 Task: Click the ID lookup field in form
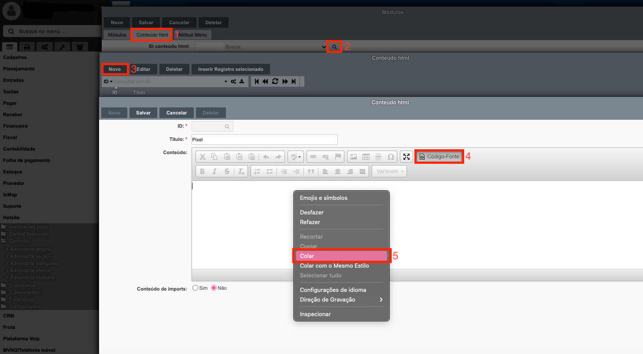tap(212, 126)
